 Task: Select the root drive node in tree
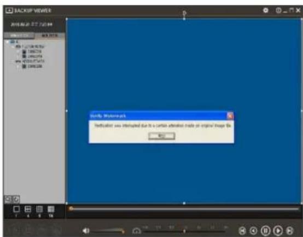tap(14, 42)
